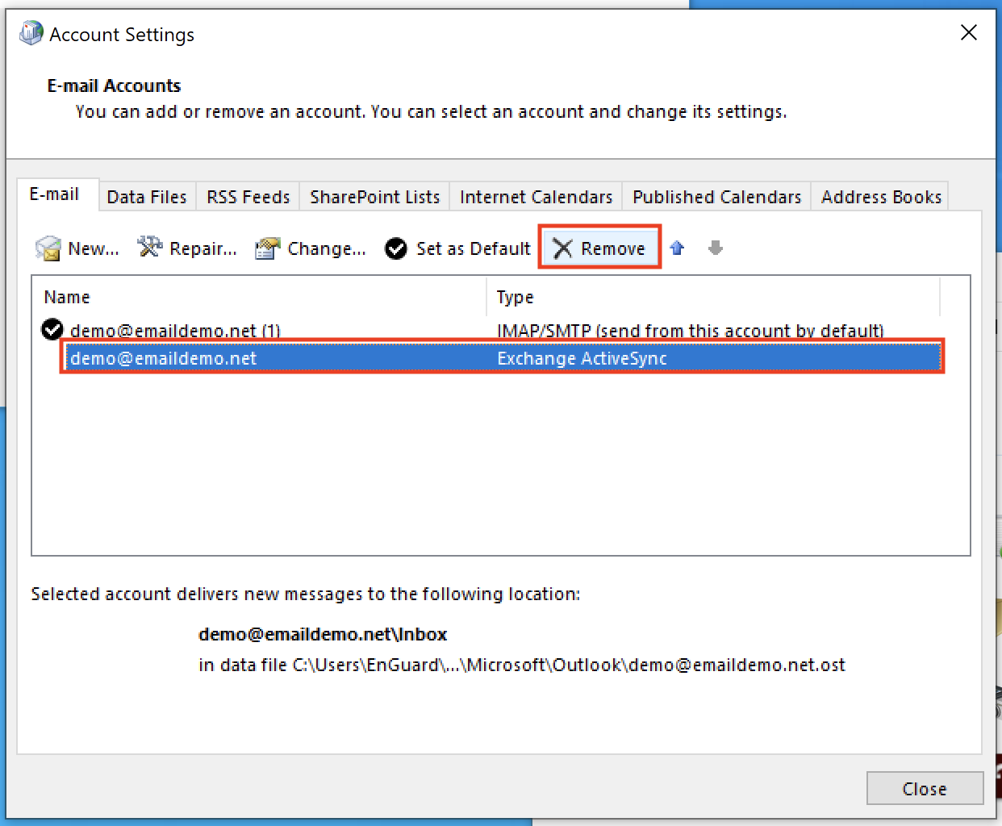Click demo@emaildemo.net\Inbox delivery location text
The height and width of the screenshot is (826, 1002).
click(323, 634)
